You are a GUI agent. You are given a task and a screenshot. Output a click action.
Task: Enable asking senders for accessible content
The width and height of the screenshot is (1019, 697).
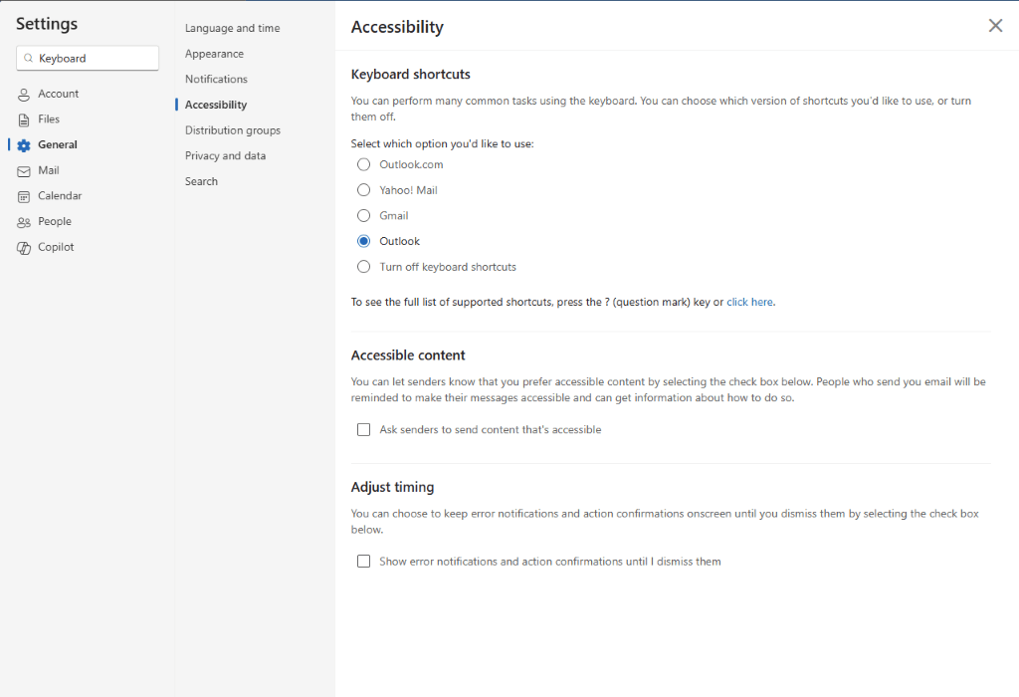coord(363,429)
